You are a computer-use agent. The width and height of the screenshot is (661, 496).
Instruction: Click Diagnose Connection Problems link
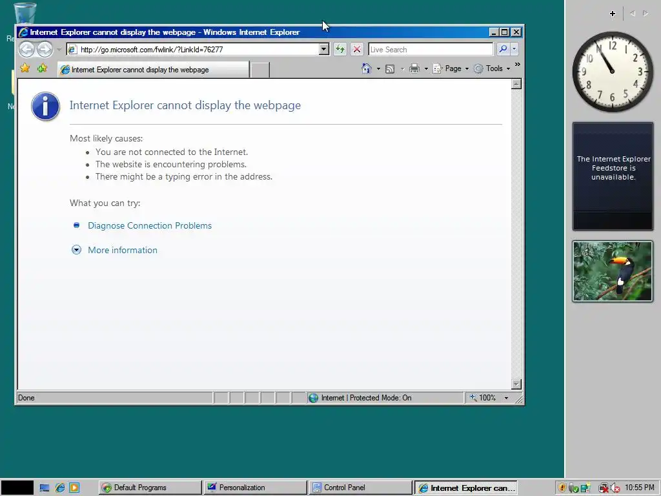(150, 225)
